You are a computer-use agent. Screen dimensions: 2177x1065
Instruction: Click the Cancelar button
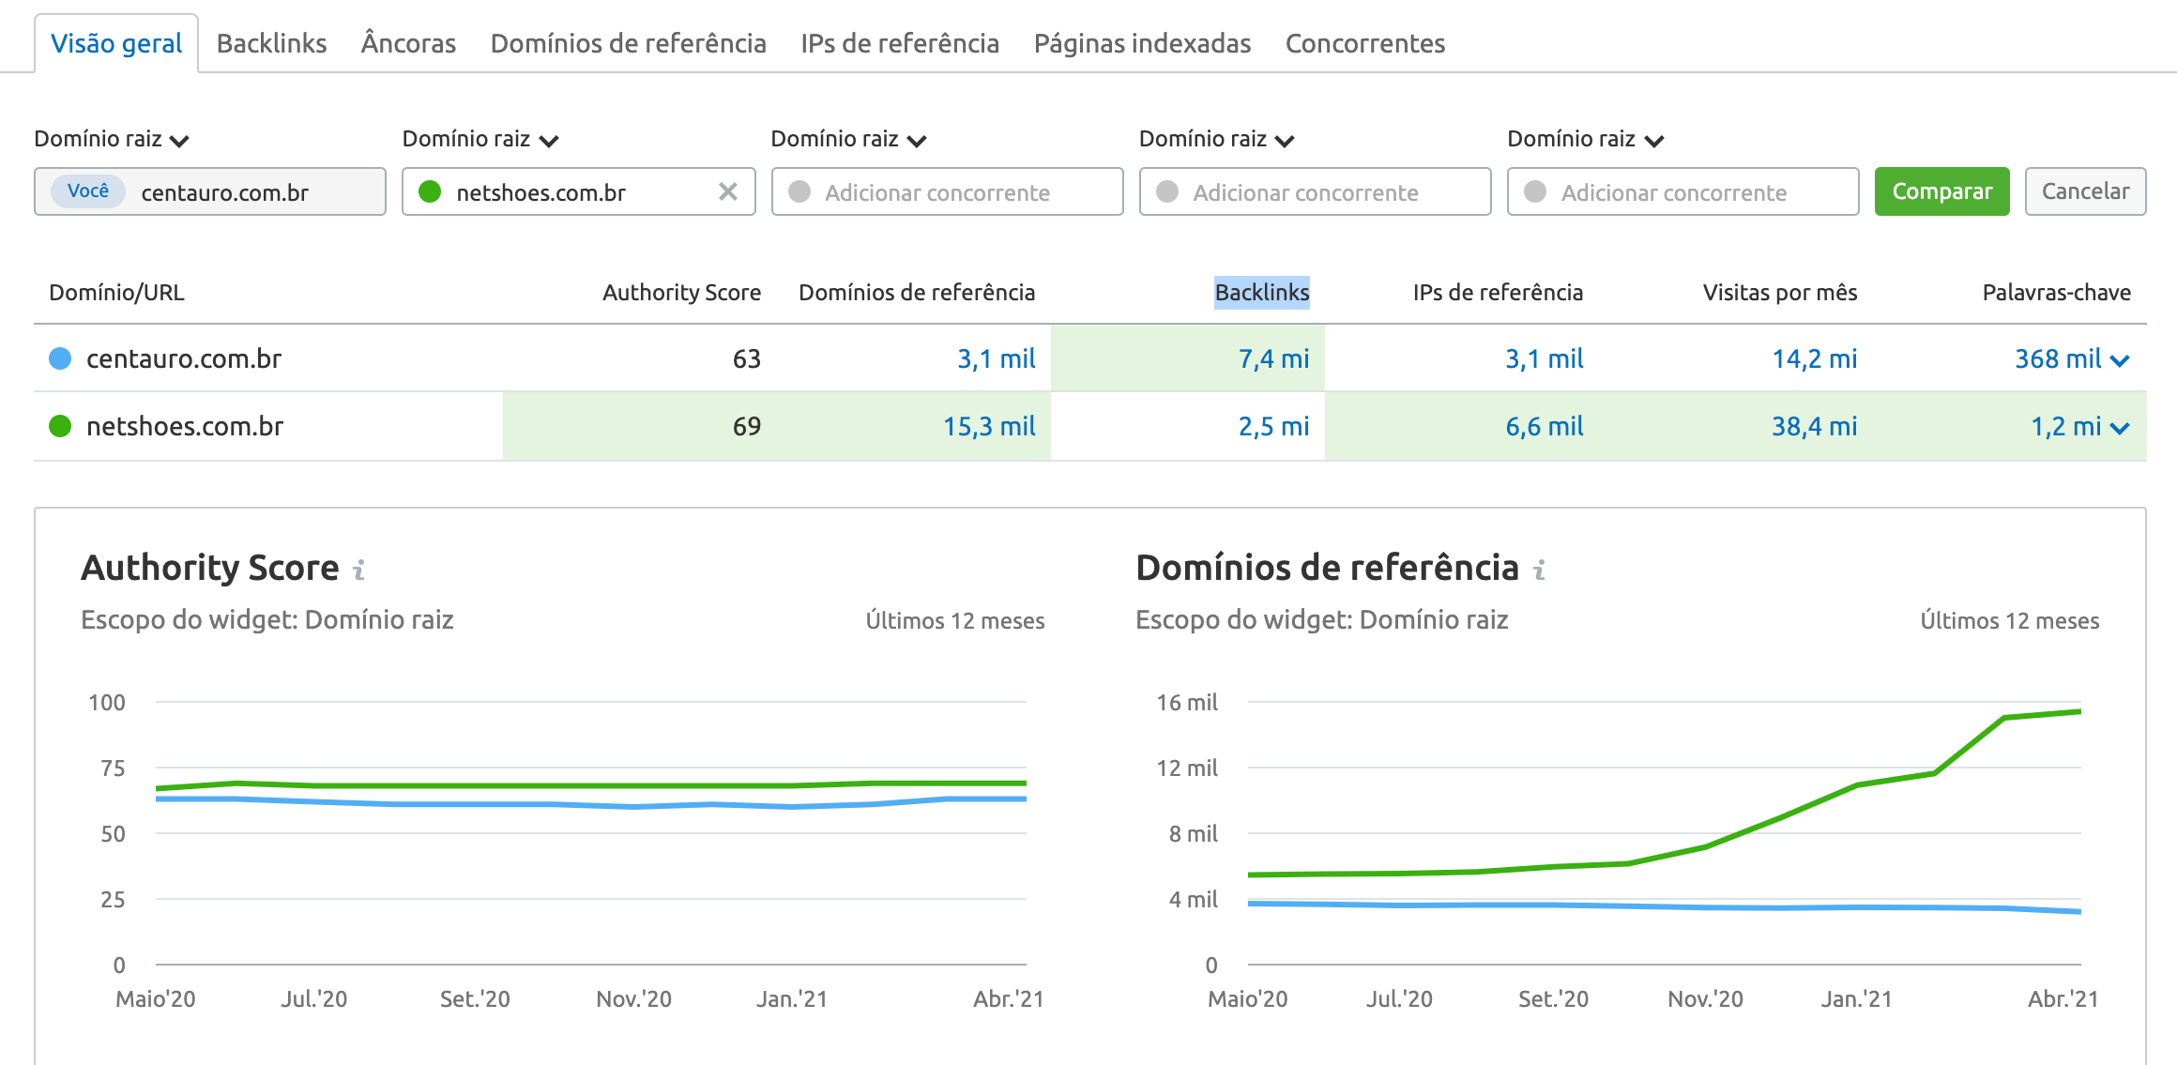pos(2085,191)
